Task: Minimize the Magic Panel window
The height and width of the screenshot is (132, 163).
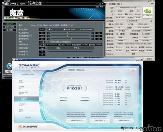Action: (x=97, y=4)
